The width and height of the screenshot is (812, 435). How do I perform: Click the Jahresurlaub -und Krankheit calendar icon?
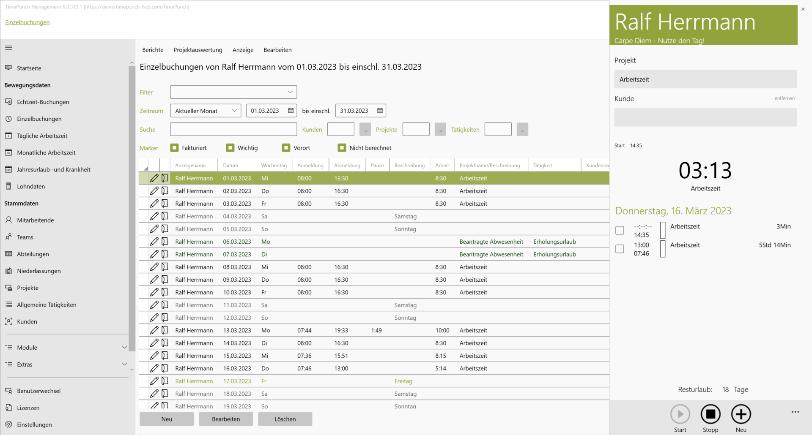[x=8, y=169]
